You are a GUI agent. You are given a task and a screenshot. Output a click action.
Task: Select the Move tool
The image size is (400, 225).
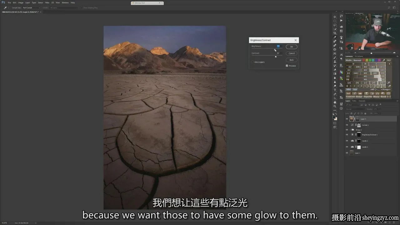click(335, 17)
